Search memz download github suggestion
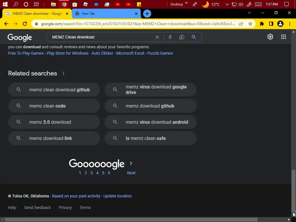 (151, 106)
